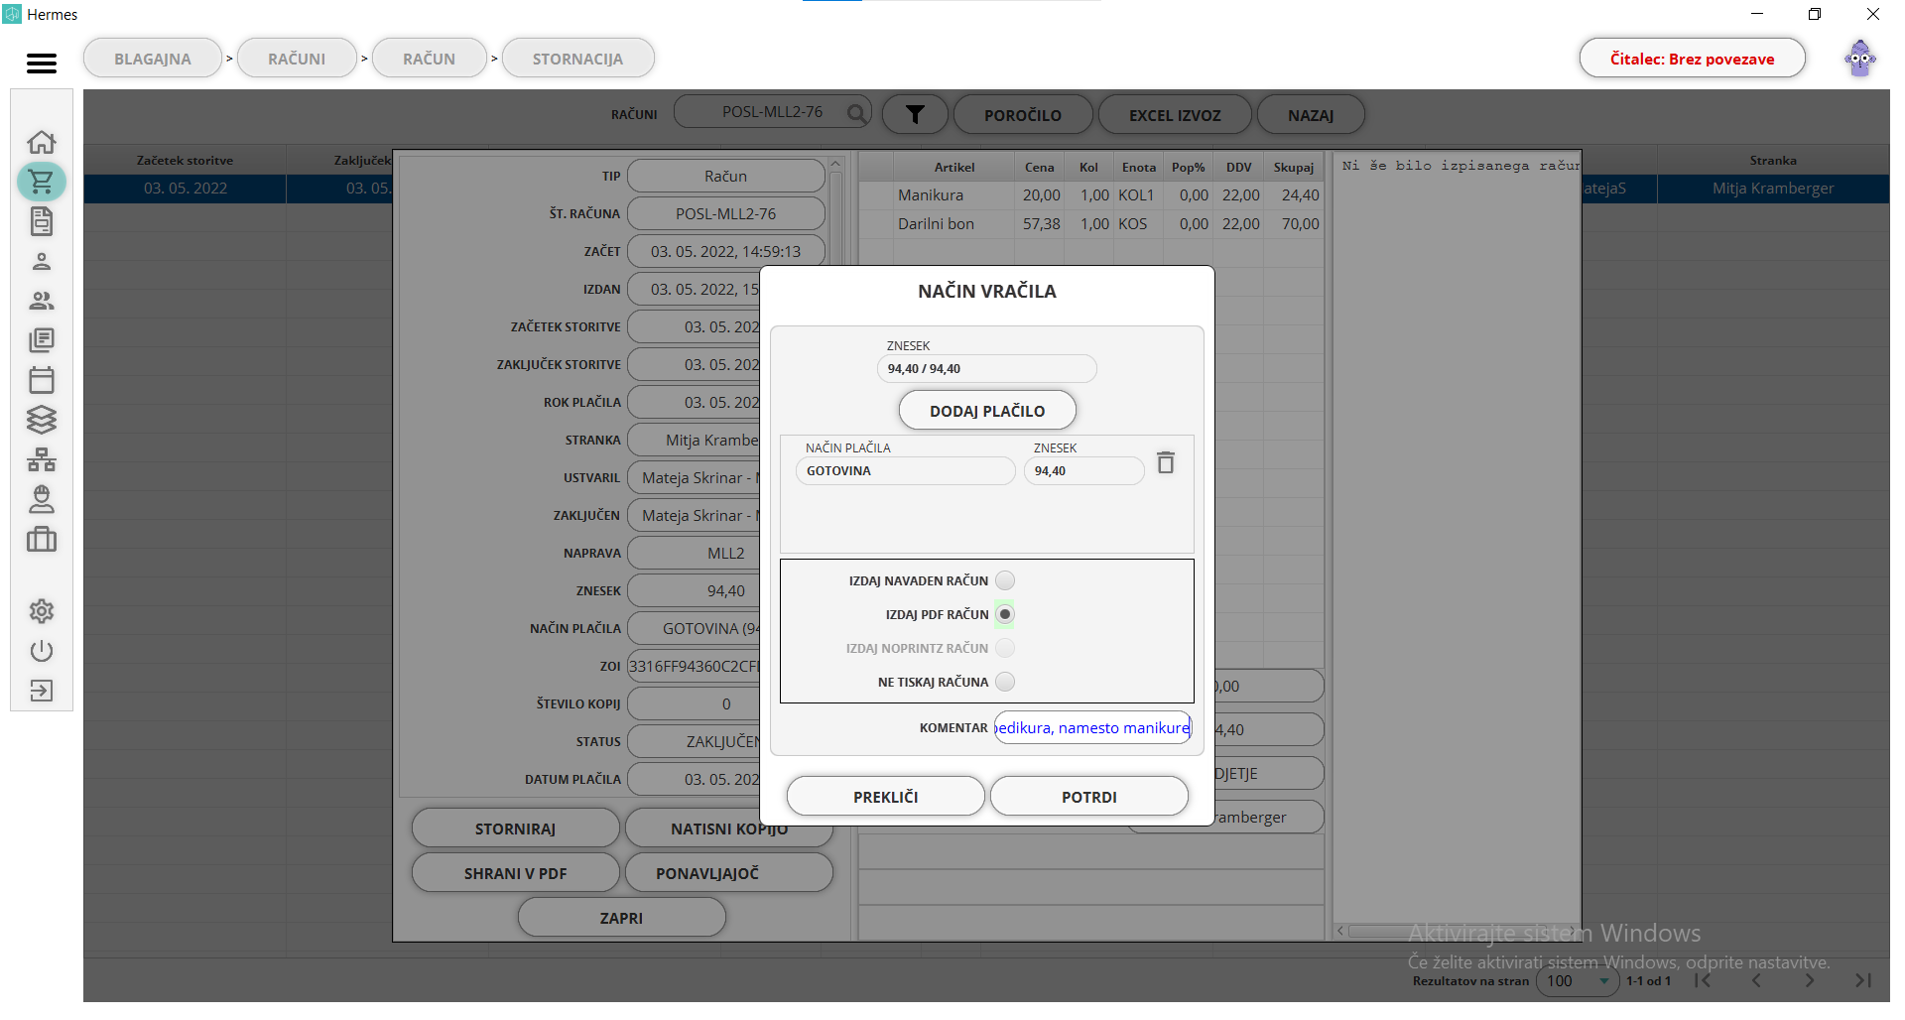Screen dimensions: 1905x1020
Task: Click the DODAJ PLAČILO button
Action: (x=987, y=411)
